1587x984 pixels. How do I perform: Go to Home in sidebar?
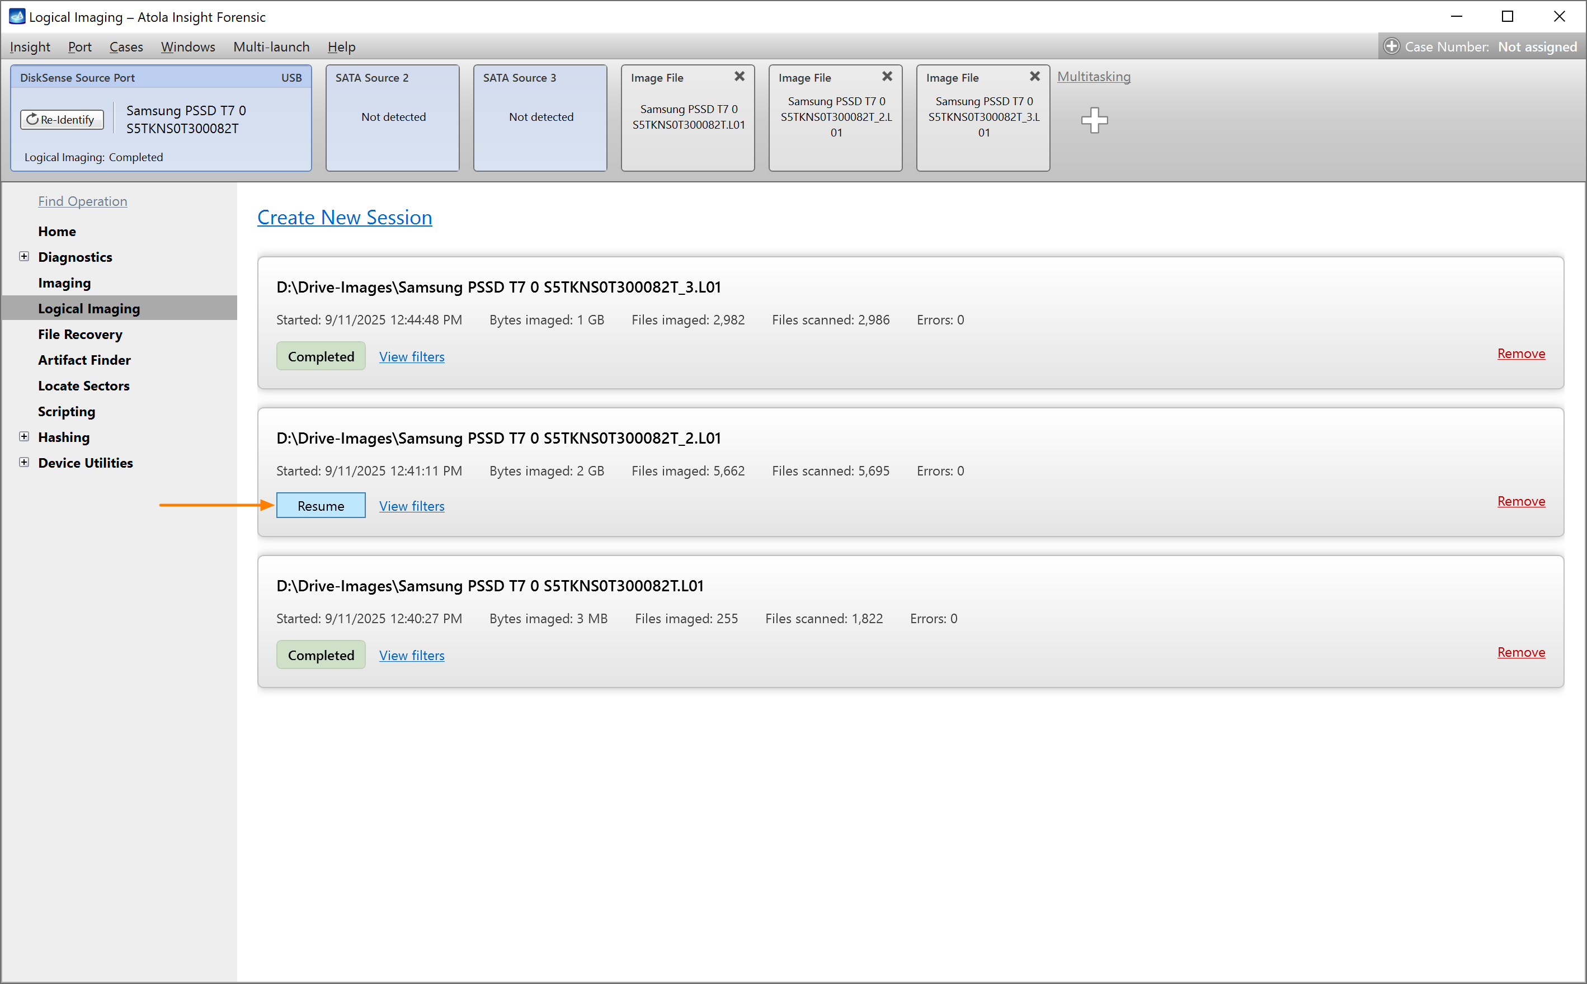56,232
